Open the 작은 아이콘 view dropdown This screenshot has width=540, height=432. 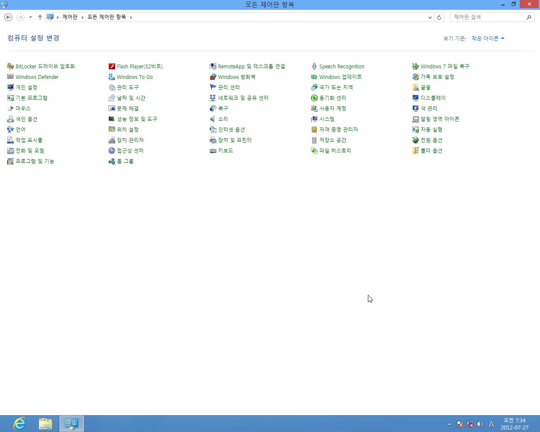tap(488, 38)
